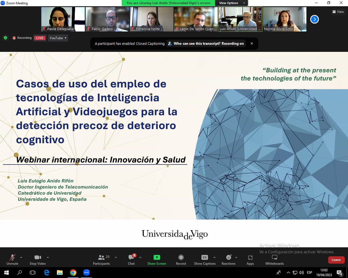
Task: Click the Zoom Meeting title bar icon
Action: (3, 3)
